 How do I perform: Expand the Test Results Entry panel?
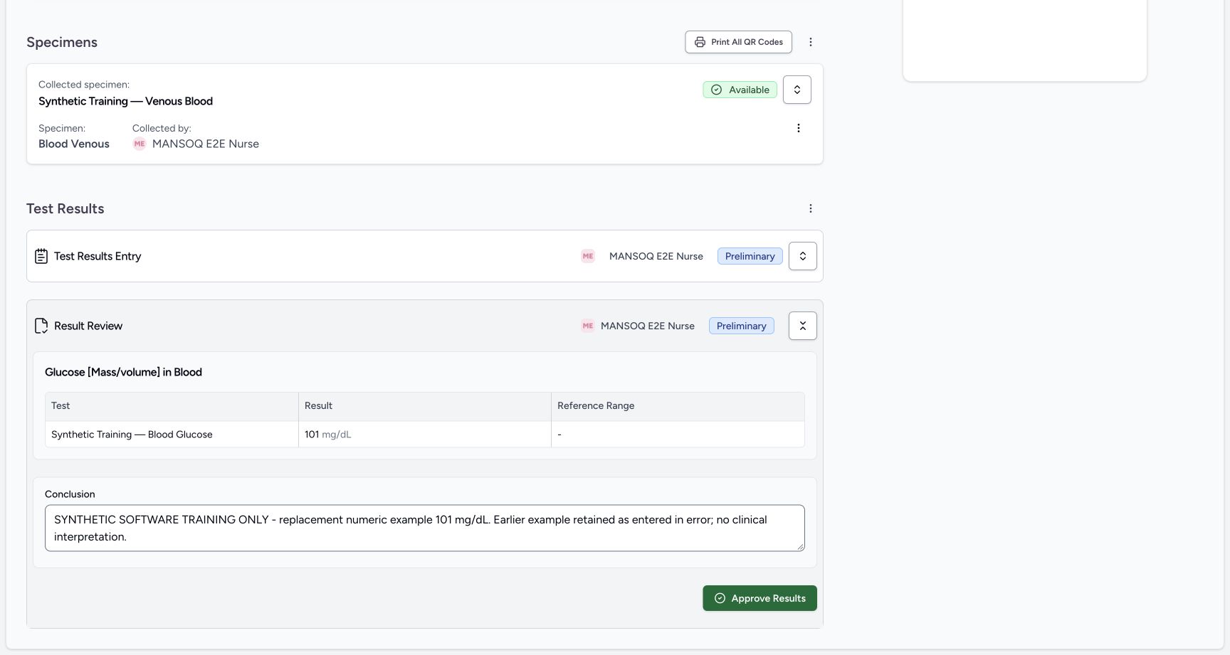pyautogui.click(x=803, y=256)
